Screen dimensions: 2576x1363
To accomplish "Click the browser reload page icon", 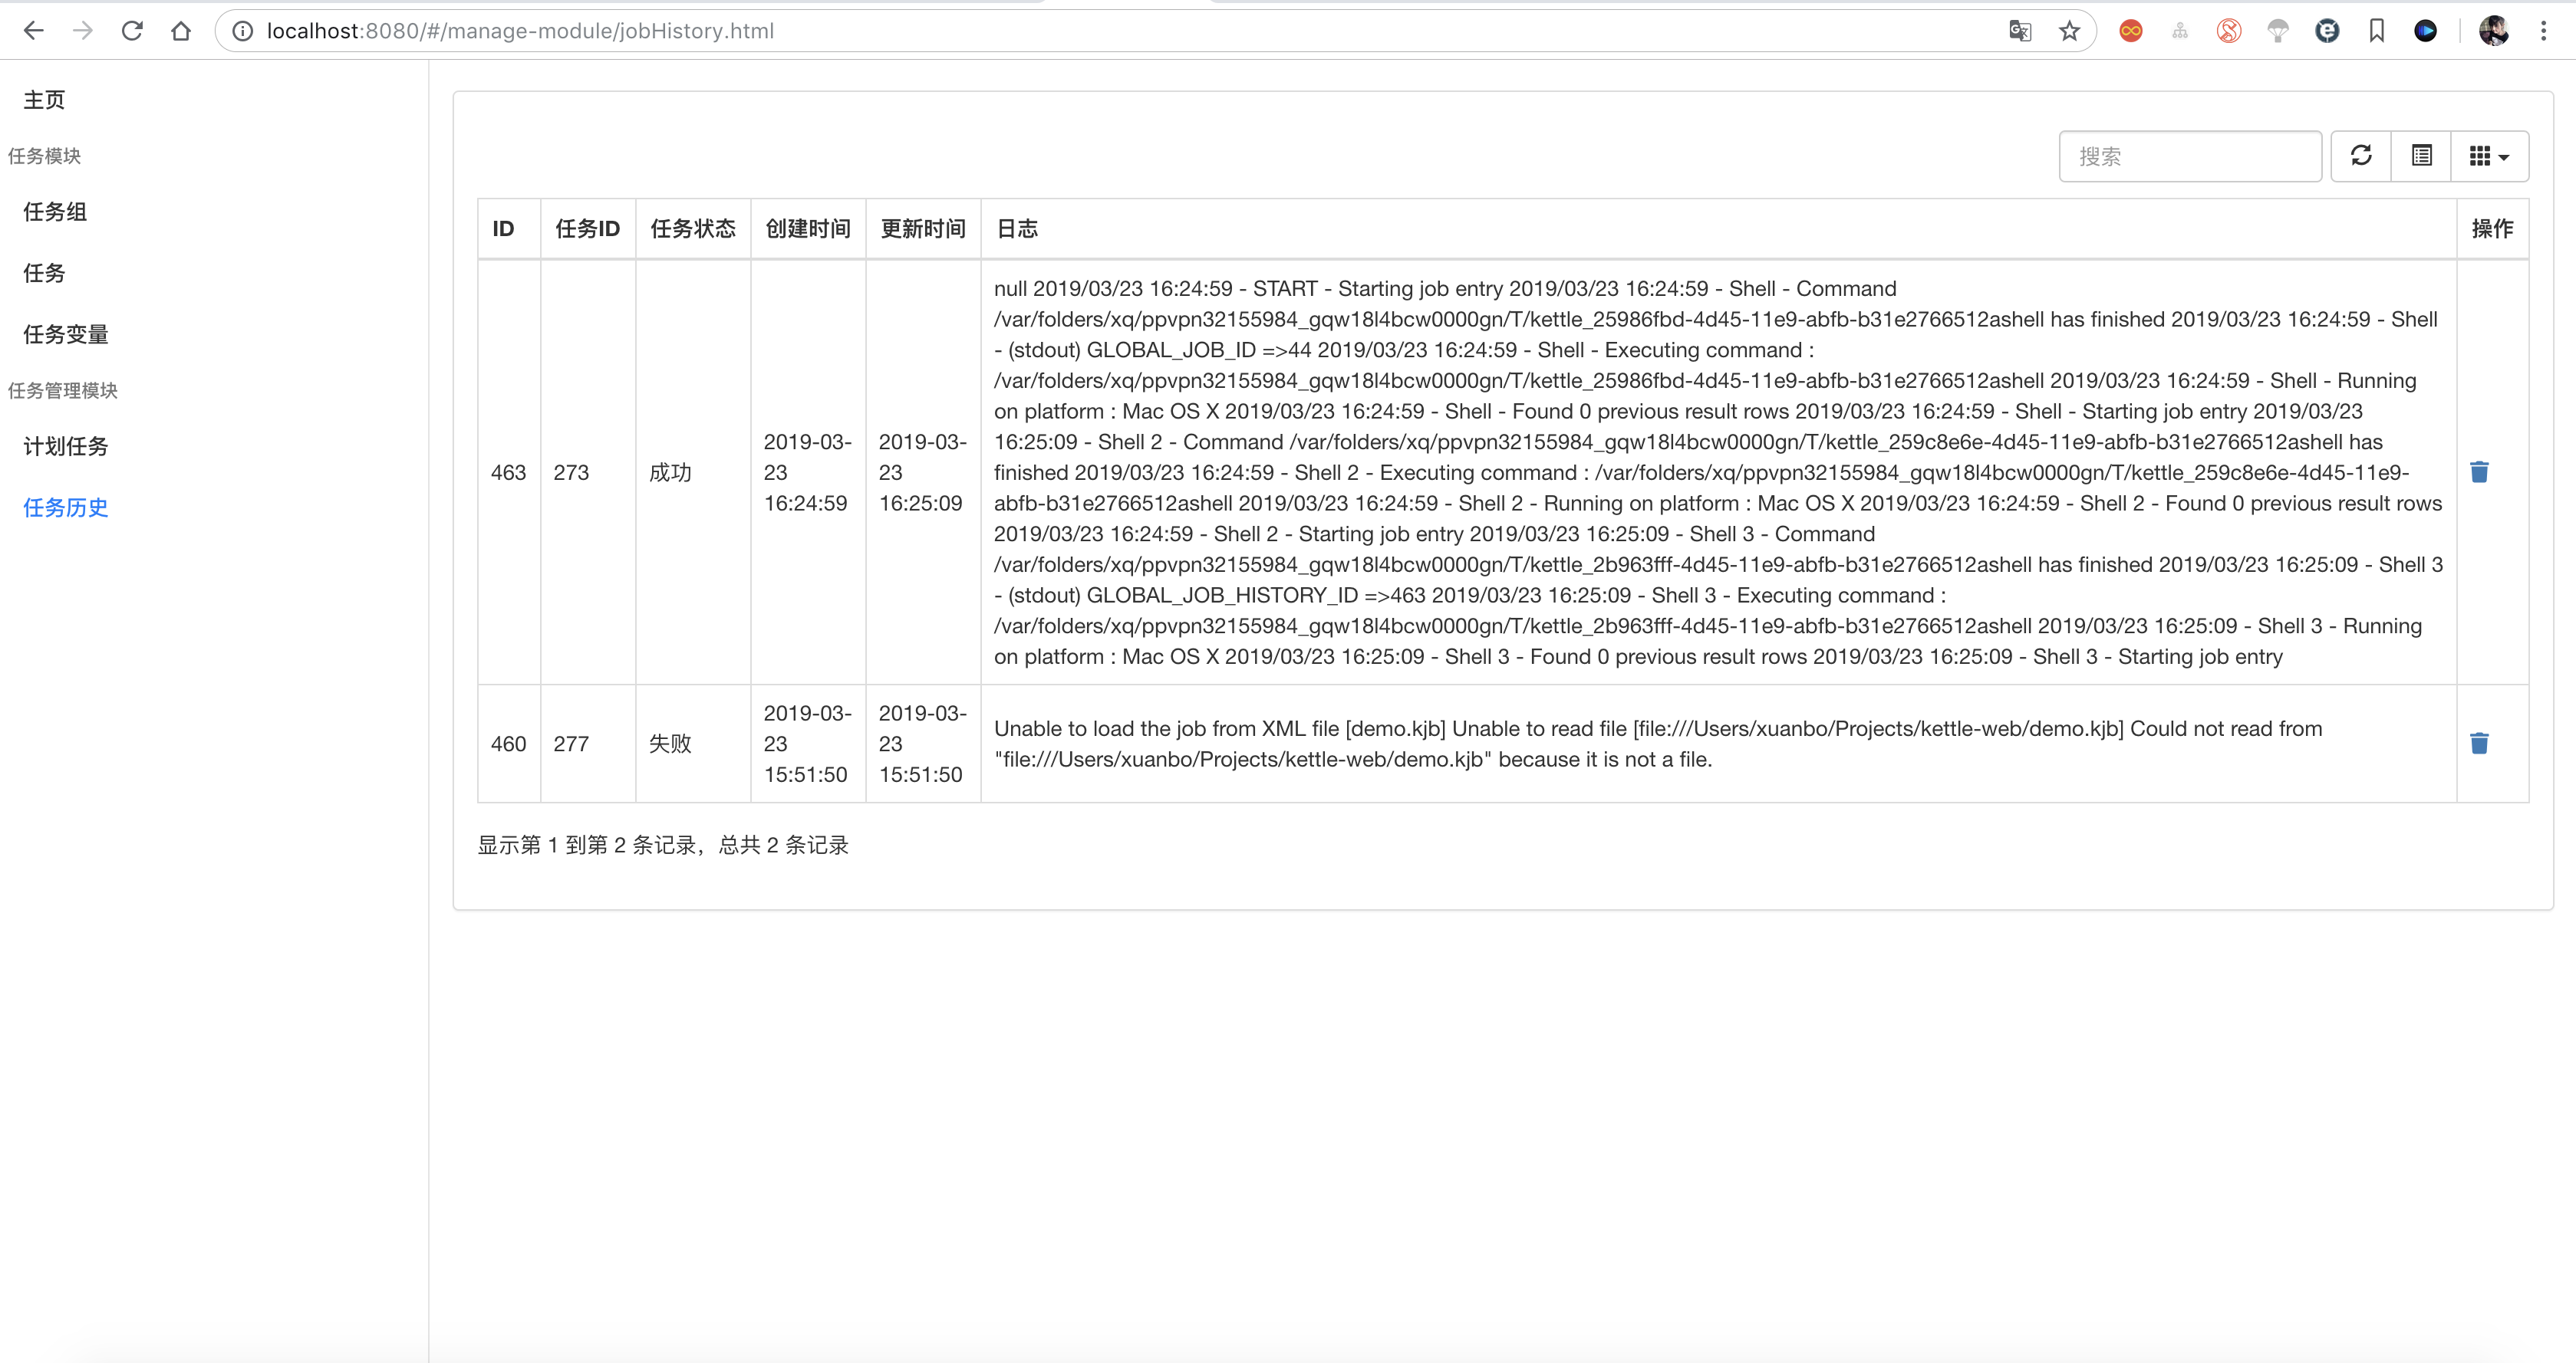I will [x=132, y=31].
